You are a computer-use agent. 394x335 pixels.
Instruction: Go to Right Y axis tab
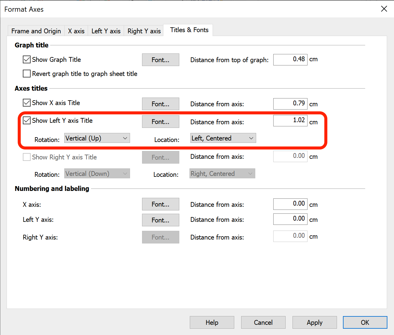pos(144,31)
